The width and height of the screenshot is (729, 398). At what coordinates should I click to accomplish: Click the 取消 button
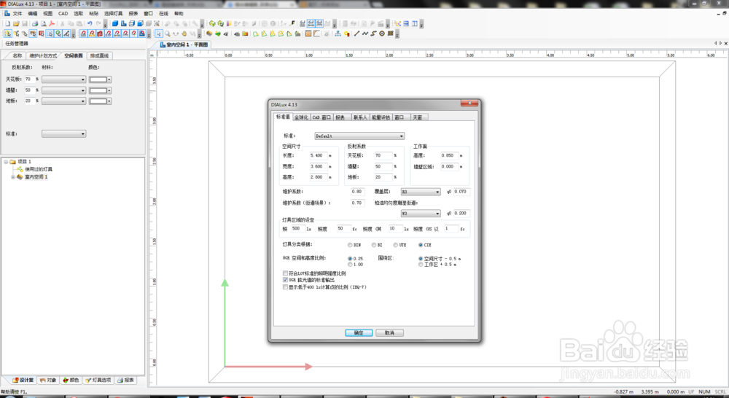click(389, 333)
